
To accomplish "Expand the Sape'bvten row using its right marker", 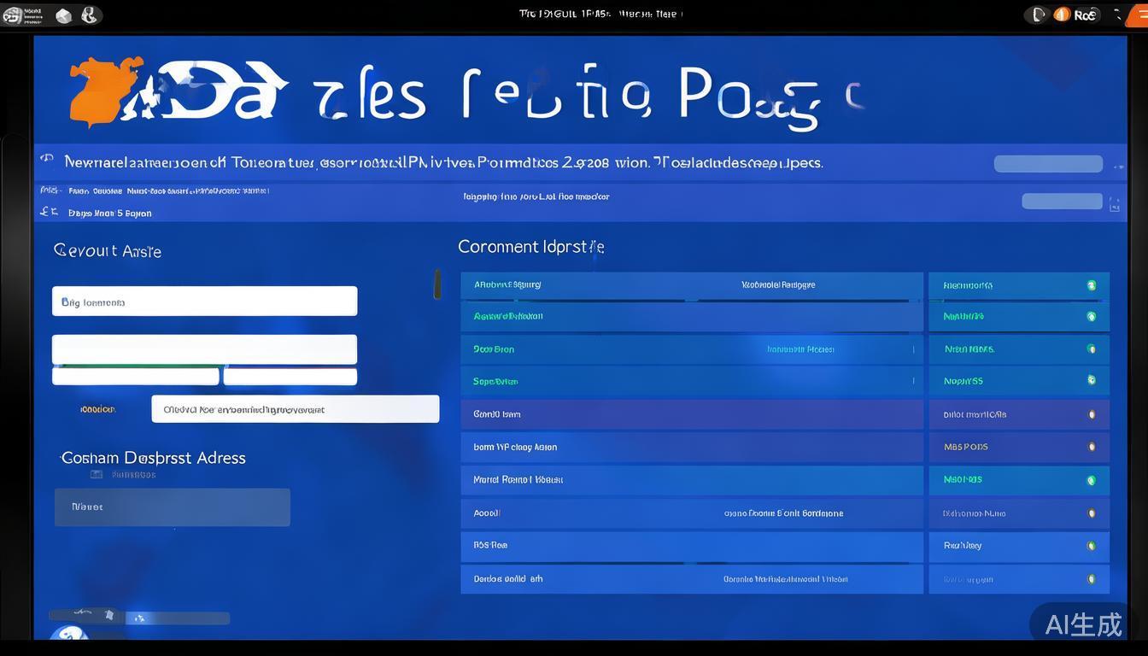I will (913, 381).
